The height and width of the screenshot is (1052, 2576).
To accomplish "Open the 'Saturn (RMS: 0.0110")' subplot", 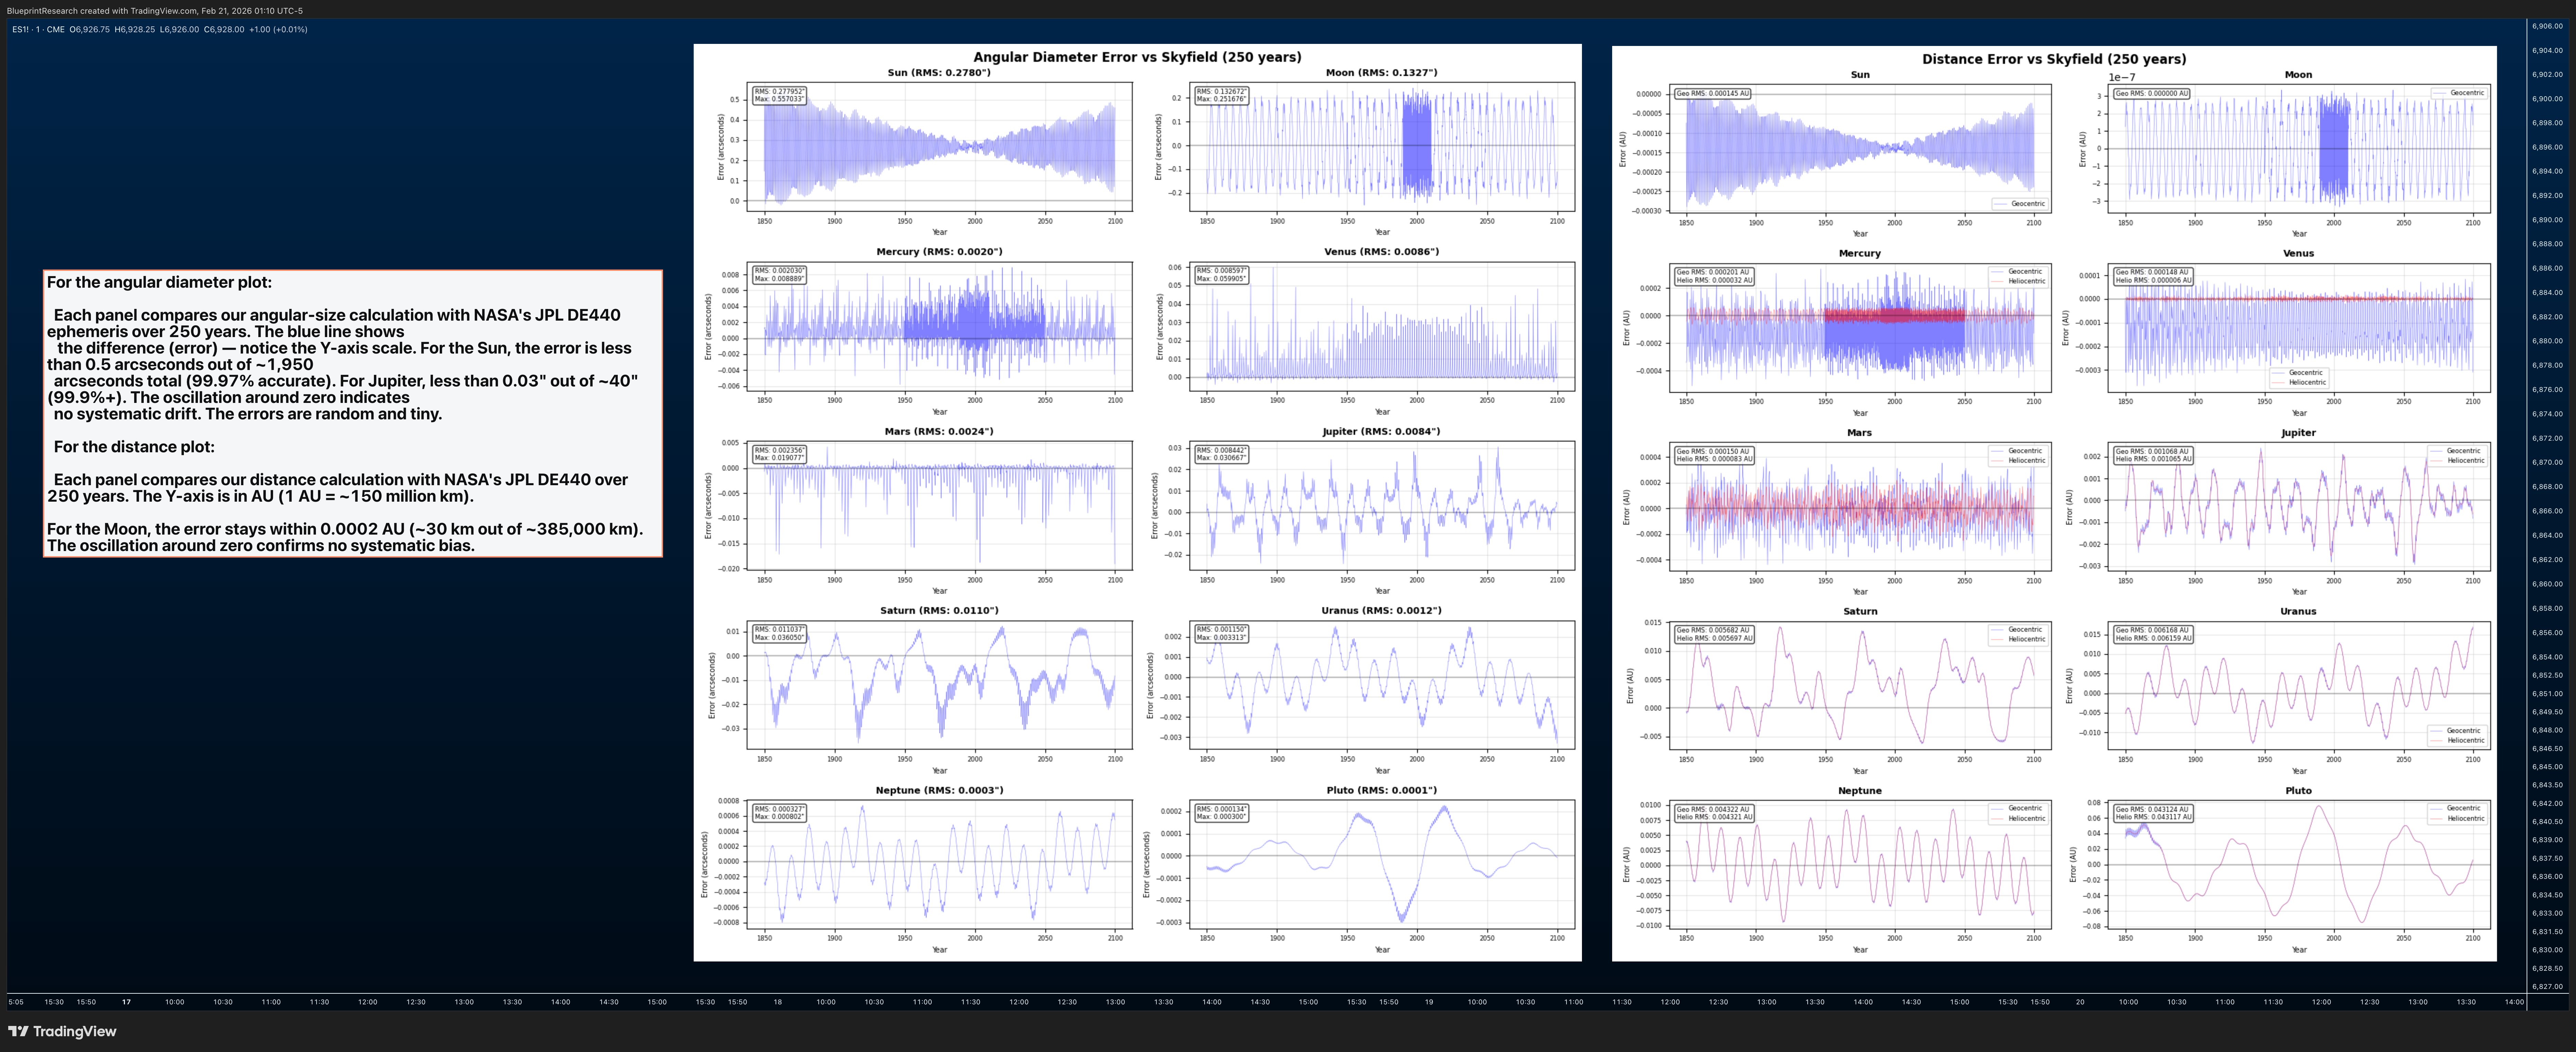I will pos(939,685).
